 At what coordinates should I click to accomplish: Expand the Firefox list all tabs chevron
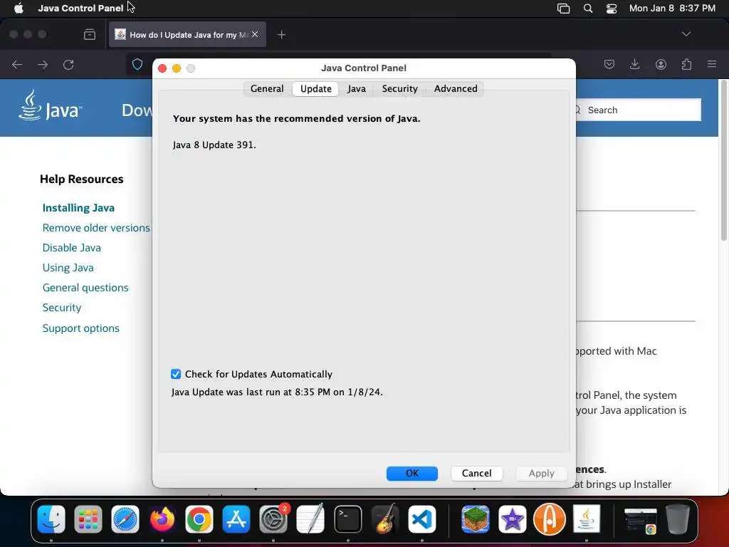coord(686,34)
